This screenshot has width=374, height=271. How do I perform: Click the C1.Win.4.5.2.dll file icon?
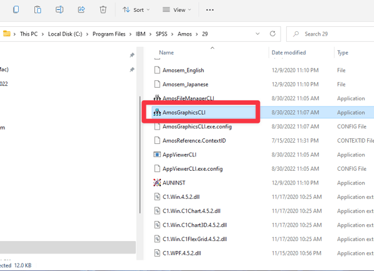point(157,197)
